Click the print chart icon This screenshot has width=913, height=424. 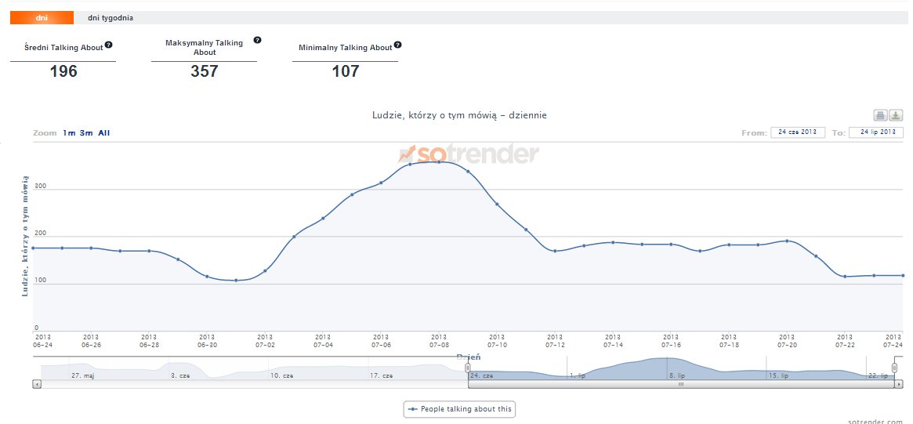pyautogui.click(x=880, y=115)
